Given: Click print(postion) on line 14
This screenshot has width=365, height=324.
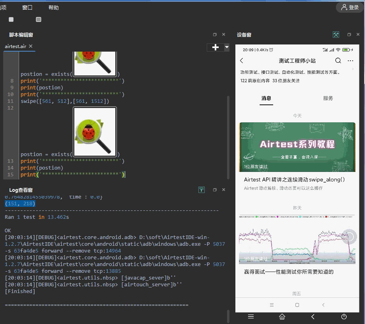Looking at the screenshot, I should (42, 168).
